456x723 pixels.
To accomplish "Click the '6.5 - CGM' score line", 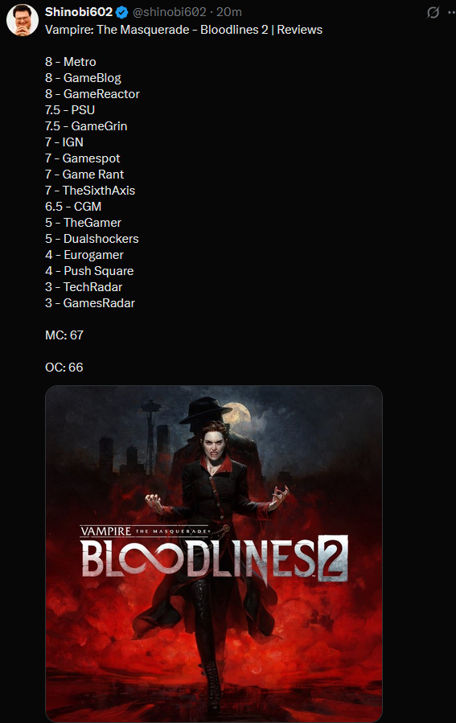I will [x=73, y=207].
